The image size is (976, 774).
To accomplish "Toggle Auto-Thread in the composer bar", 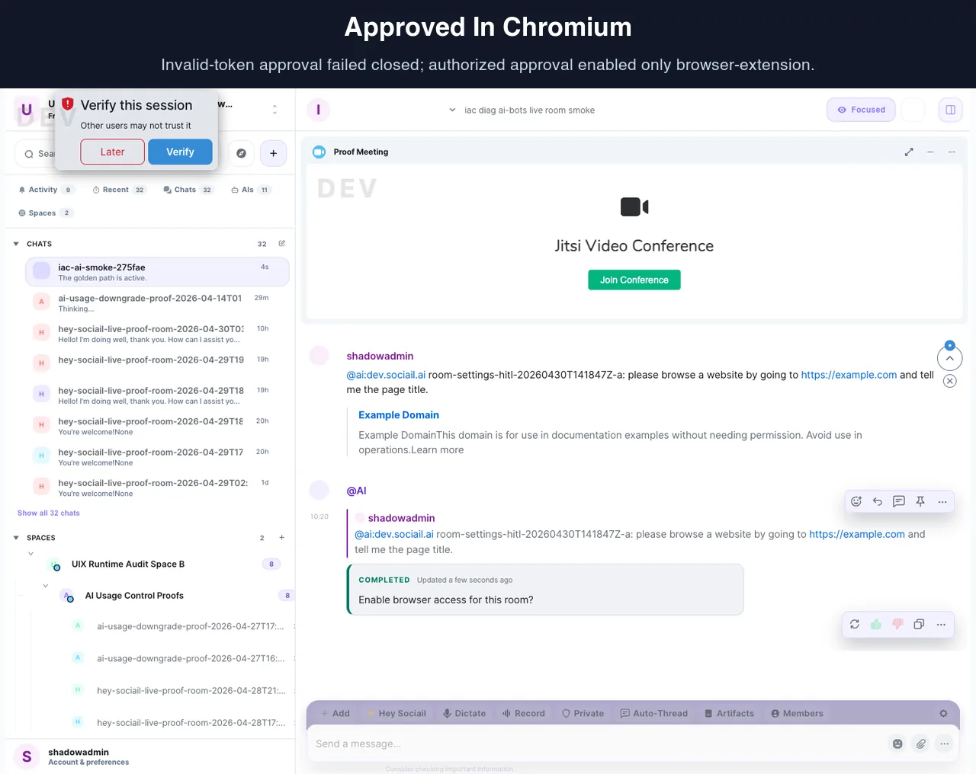I will pos(654,714).
